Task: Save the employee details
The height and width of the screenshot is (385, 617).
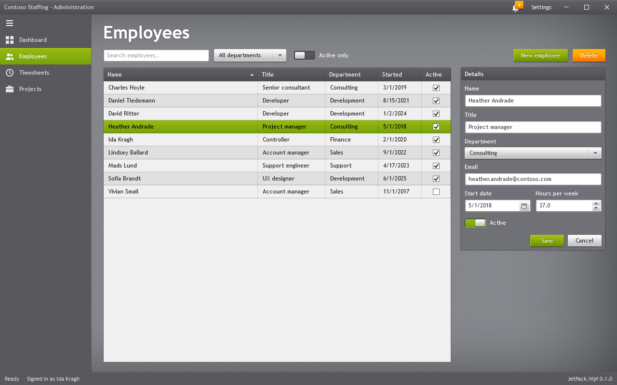Action: [x=547, y=241]
